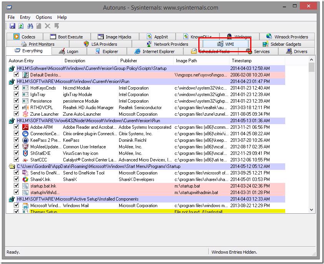
Task: Uncheck the Adobe ARM checkbox
Action: click(x=16, y=127)
